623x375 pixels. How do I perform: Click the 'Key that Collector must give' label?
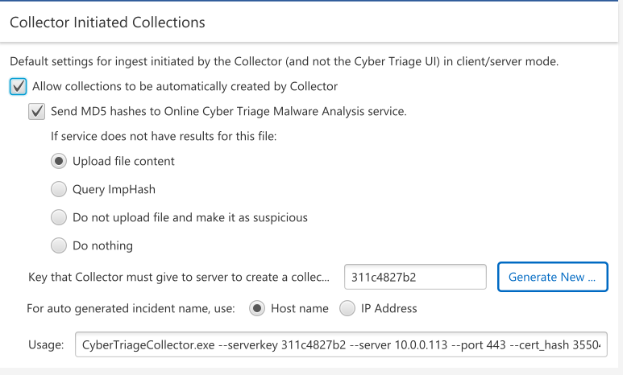pos(178,278)
